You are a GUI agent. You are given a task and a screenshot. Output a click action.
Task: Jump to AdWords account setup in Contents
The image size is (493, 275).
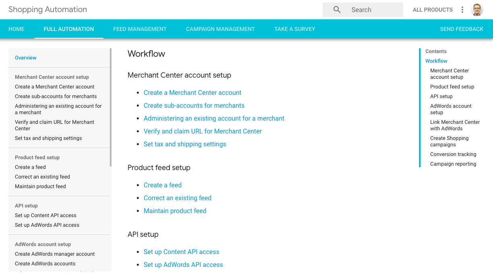pyautogui.click(x=451, y=109)
